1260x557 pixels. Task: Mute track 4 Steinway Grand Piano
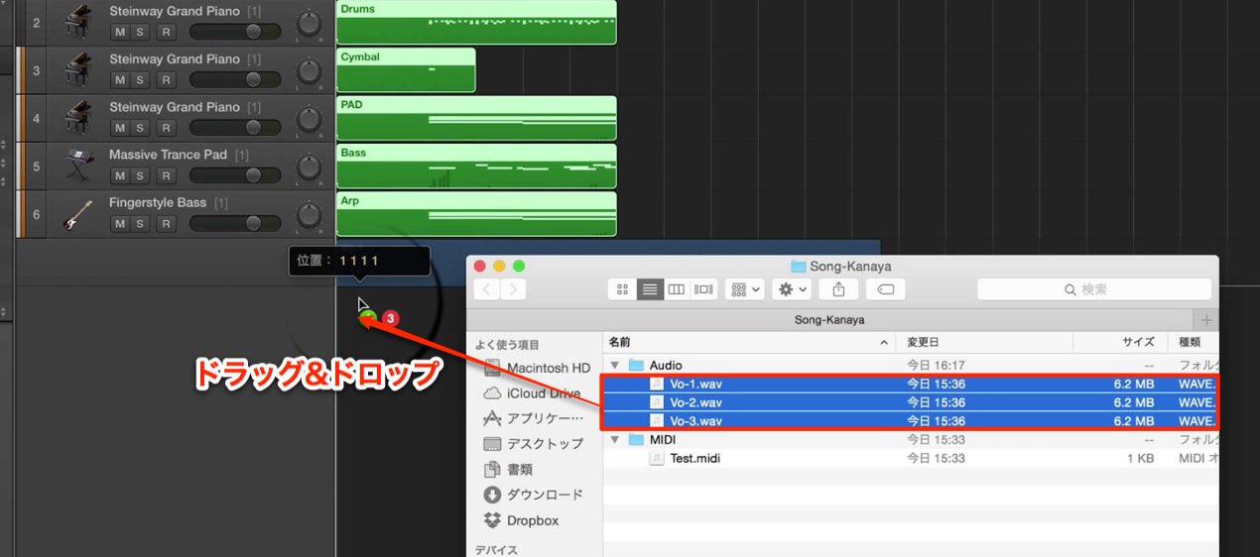(119, 128)
